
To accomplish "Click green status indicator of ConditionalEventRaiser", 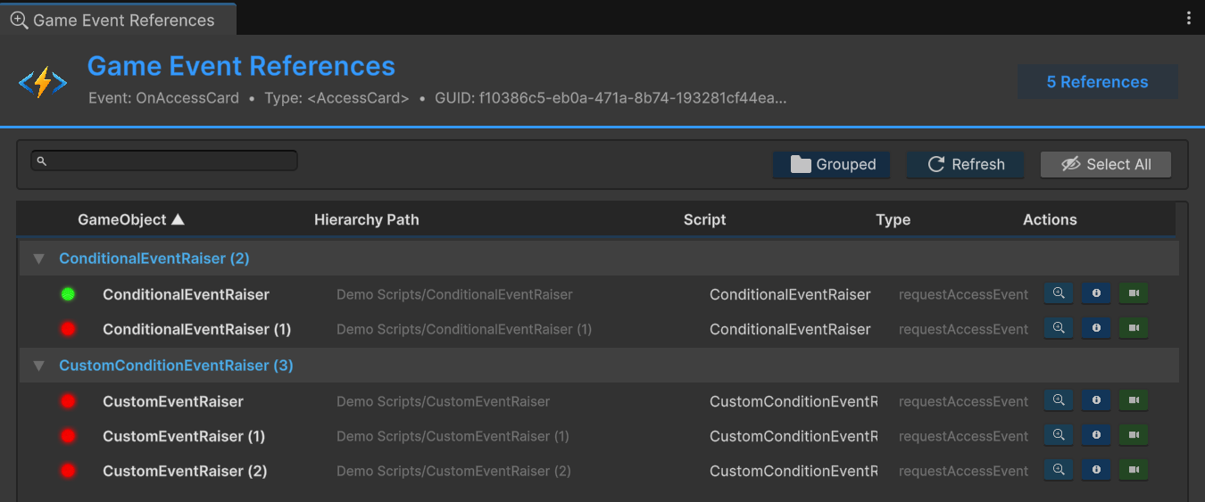I will 68,294.
